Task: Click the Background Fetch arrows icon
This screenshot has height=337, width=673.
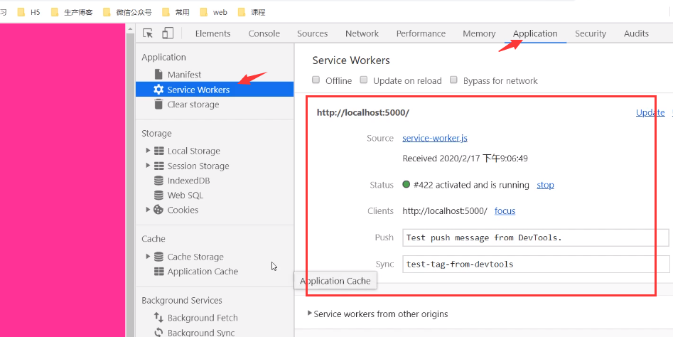Action: [158, 318]
